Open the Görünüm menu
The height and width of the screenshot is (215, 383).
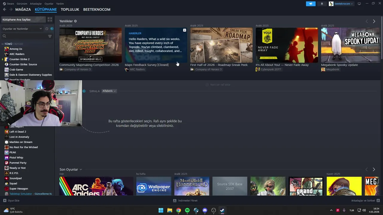tap(22, 4)
